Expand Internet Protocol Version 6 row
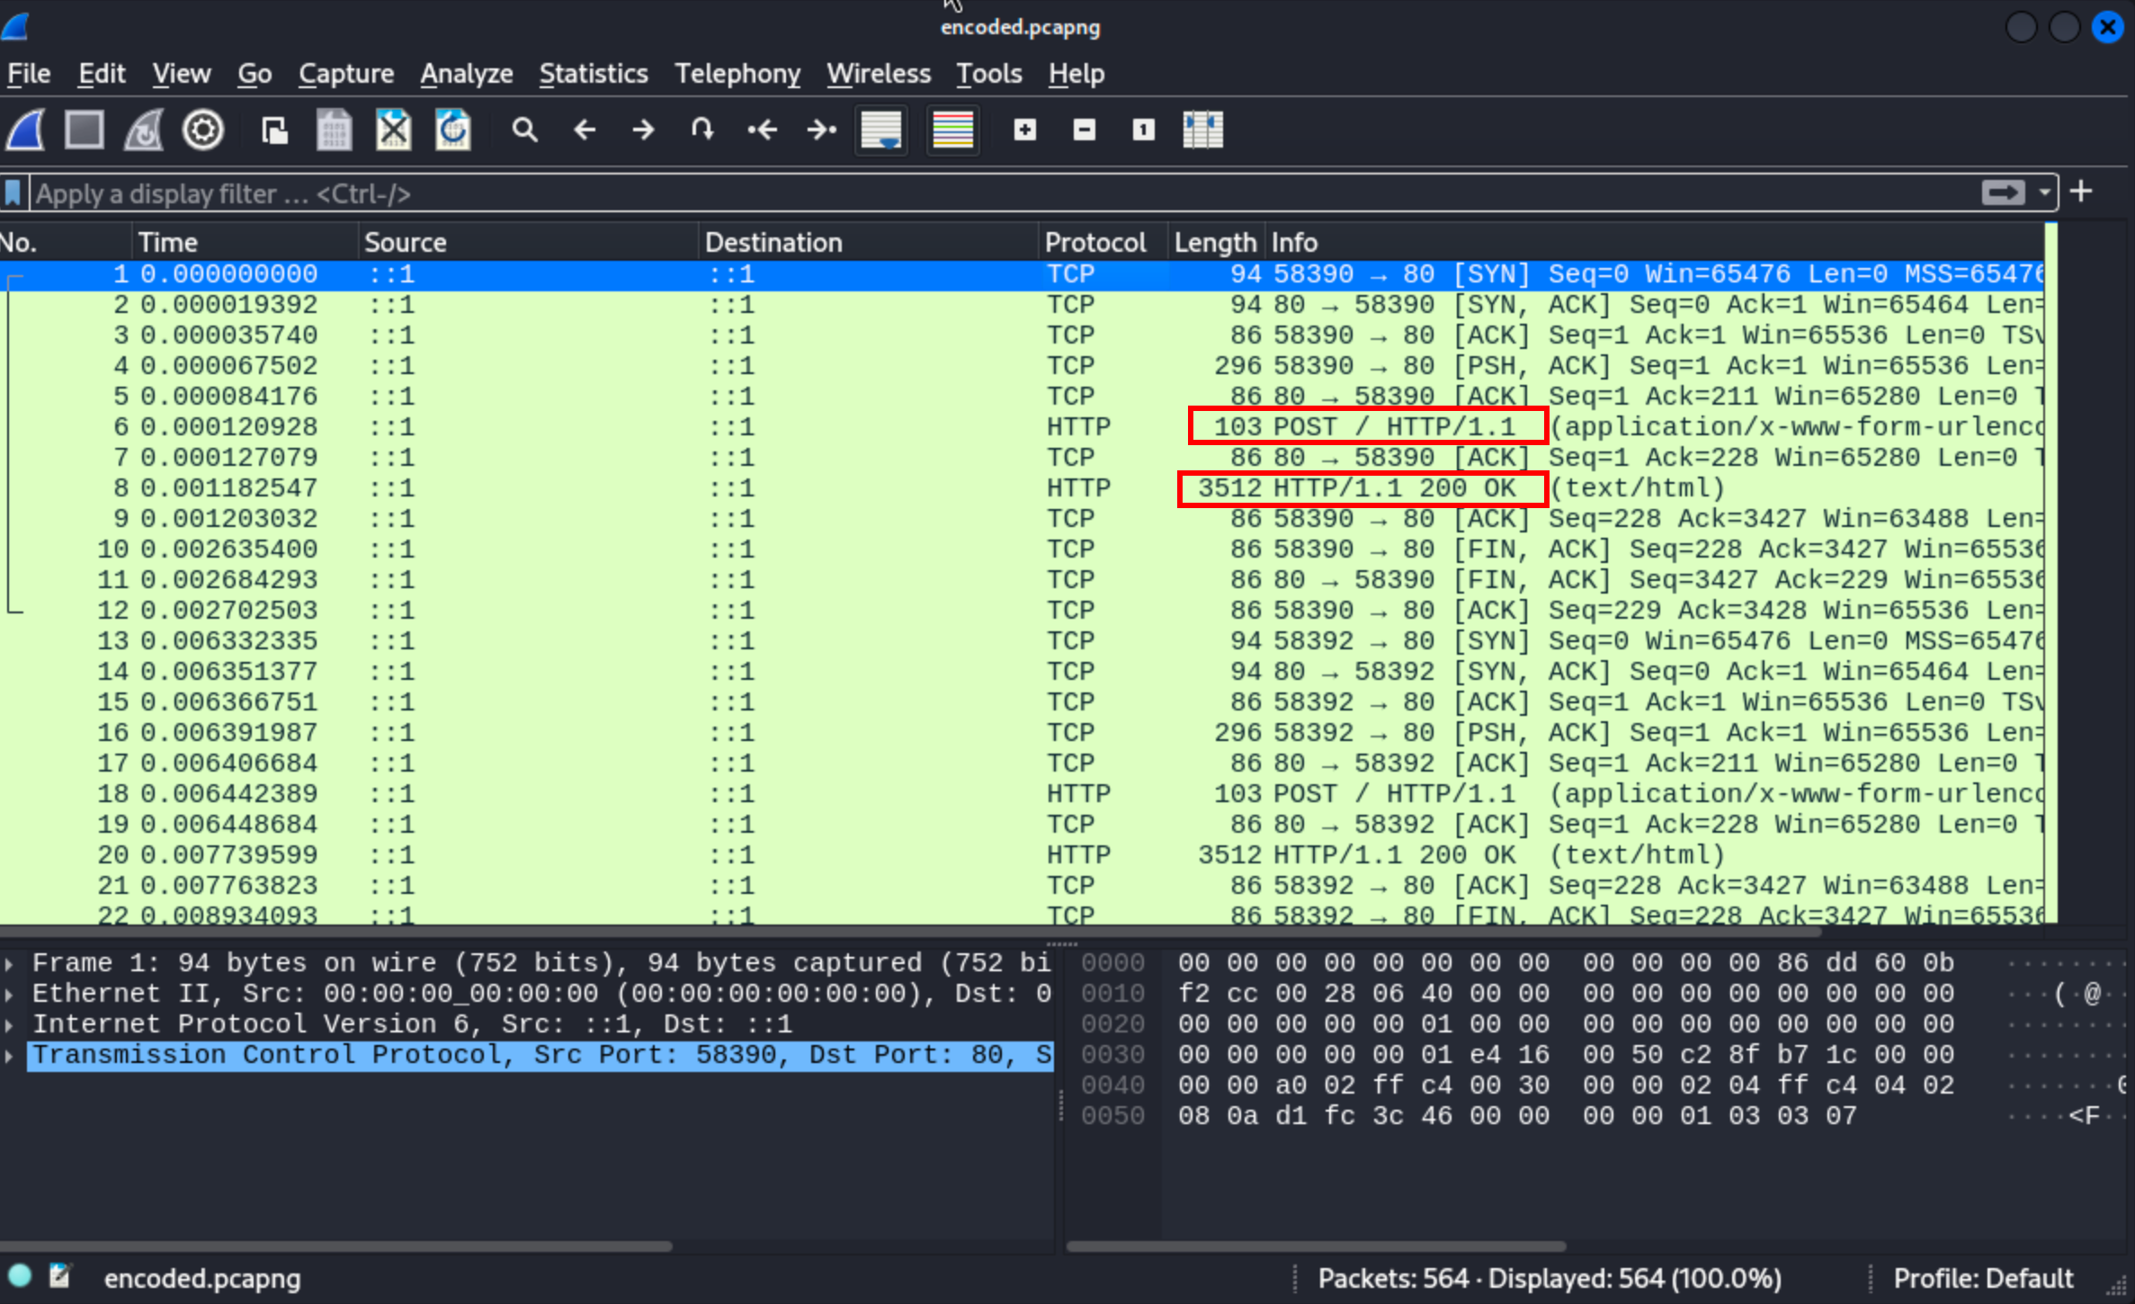The height and width of the screenshot is (1304, 2135). pos(9,1024)
